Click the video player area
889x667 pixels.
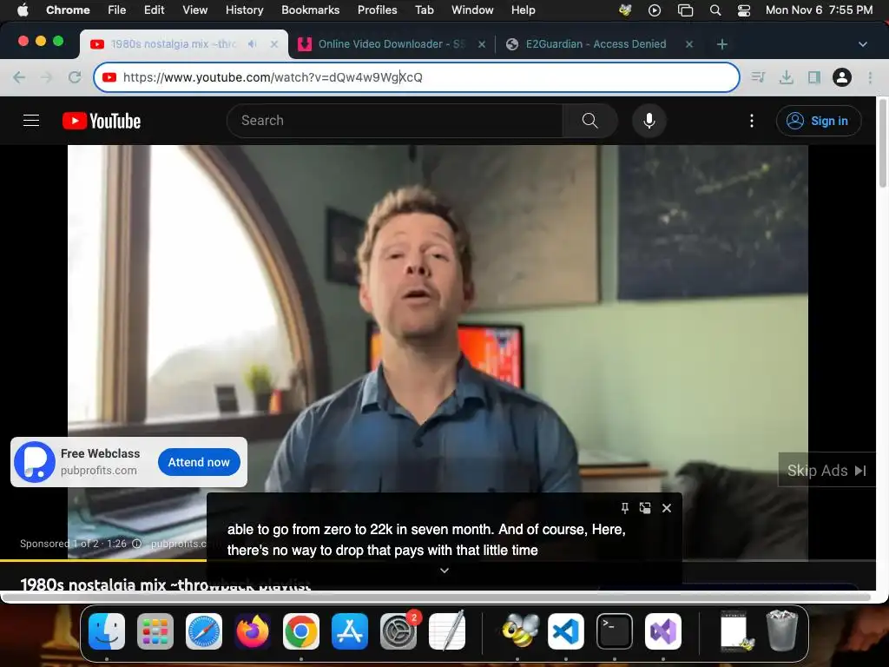(438, 352)
